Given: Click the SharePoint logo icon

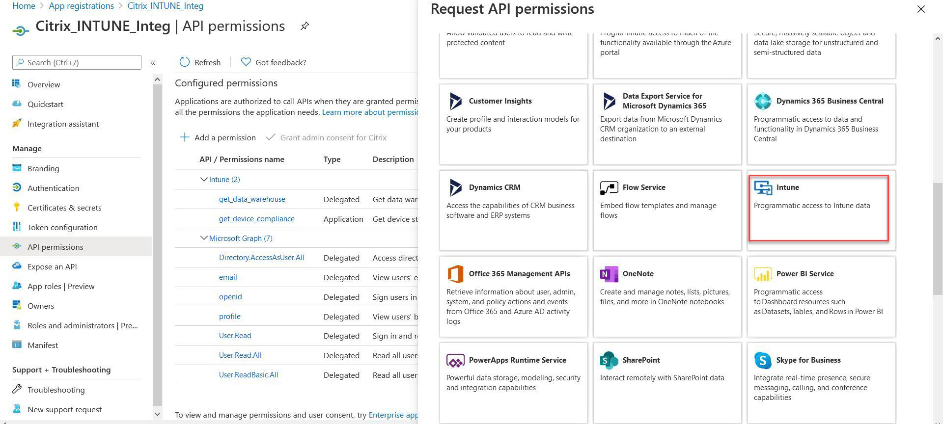Looking at the screenshot, I should pyautogui.click(x=609, y=360).
